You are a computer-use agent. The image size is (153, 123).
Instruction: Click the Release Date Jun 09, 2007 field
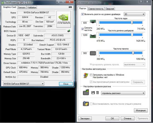tap(25, 26)
